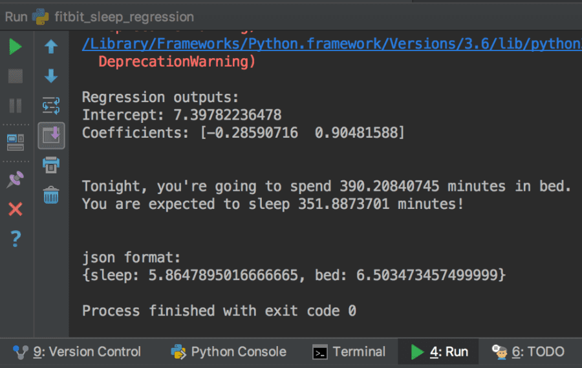Clear all output with trash icon
582x368 pixels.
(x=51, y=195)
